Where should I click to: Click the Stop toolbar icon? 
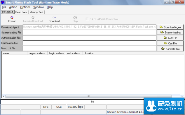75,18
